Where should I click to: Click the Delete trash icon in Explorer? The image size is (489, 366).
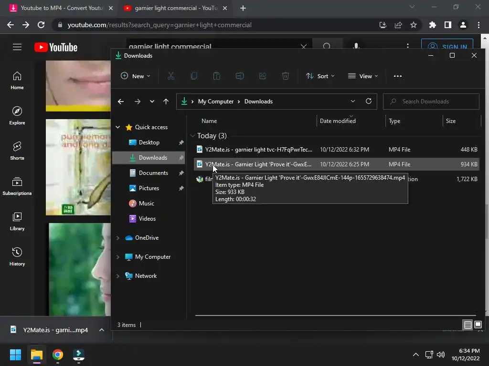(x=286, y=76)
